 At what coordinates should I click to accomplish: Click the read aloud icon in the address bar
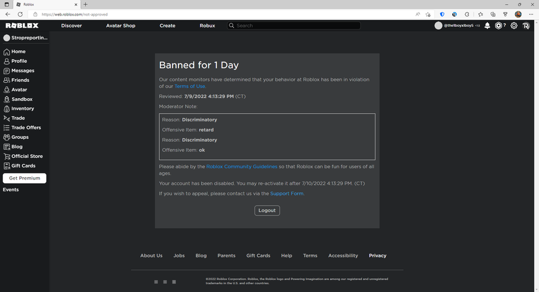click(417, 14)
